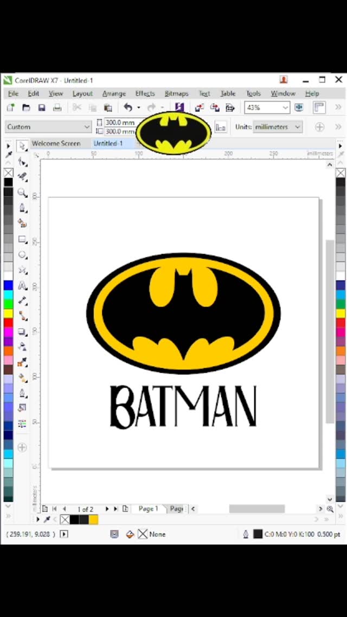Open the Effects menu
Viewport: 347px width, 617px height.
tap(145, 93)
